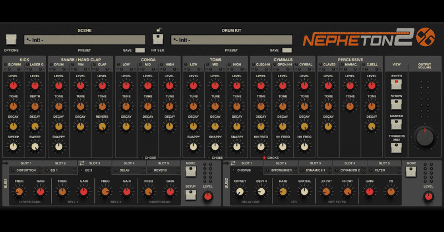Switch view to Strips

(396, 104)
